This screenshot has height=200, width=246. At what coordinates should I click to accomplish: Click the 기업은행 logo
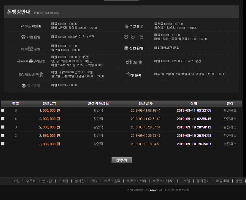pos(31,37)
